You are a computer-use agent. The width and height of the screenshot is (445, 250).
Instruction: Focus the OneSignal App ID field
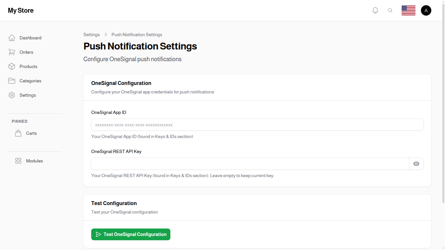point(257,125)
